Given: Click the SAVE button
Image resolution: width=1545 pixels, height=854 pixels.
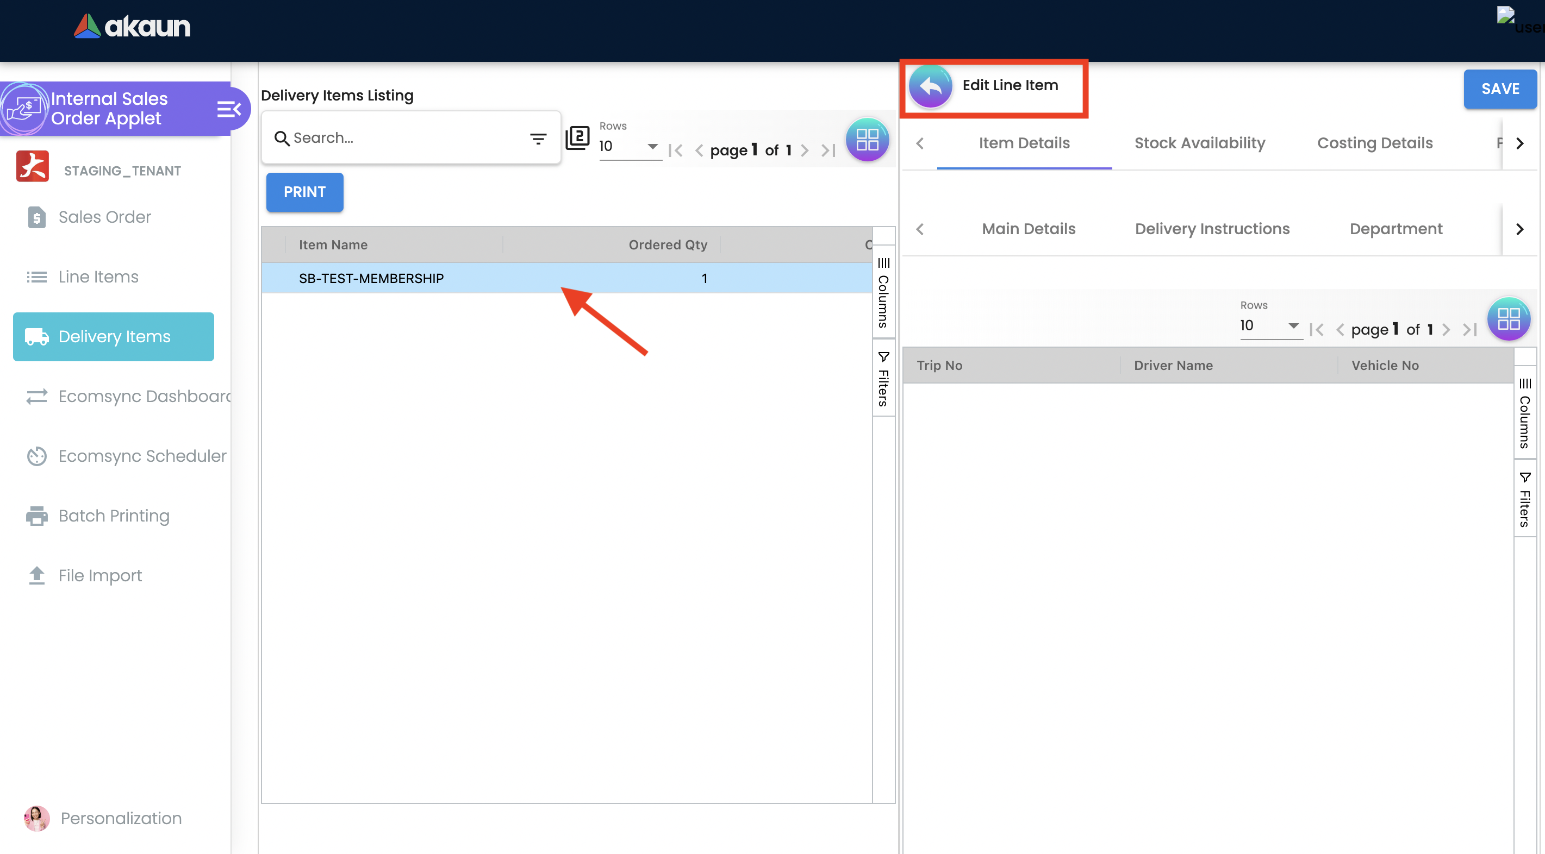Looking at the screenshot, I should click(1499, 89).
